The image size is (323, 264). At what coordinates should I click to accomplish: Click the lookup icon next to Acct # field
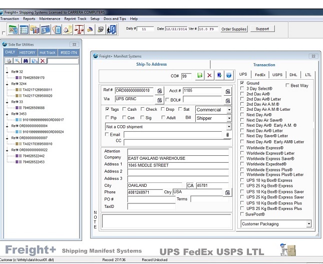tap(228, 91)
